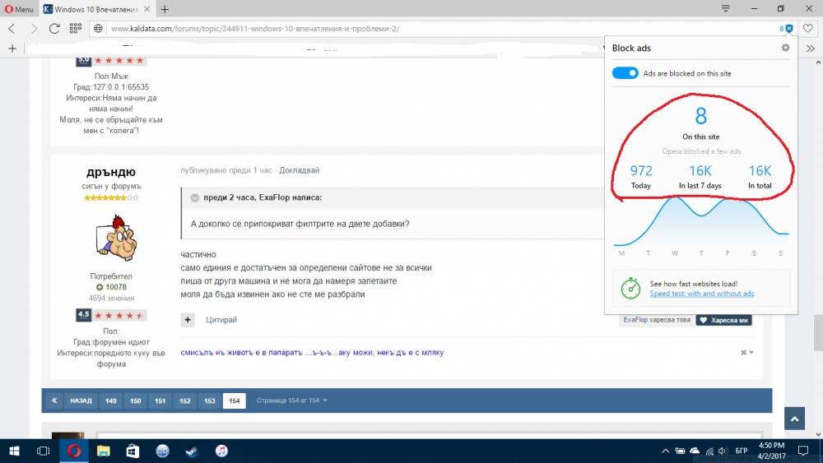
Task: Go forward to next page
Action: coord(34,28)
